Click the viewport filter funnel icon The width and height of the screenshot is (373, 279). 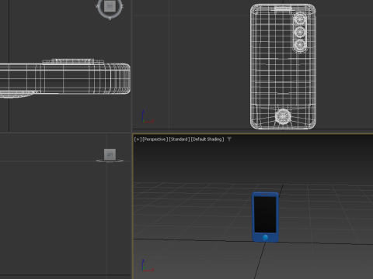click(229, 139)
